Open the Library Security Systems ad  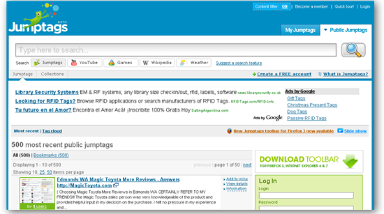tap(47, 92)
